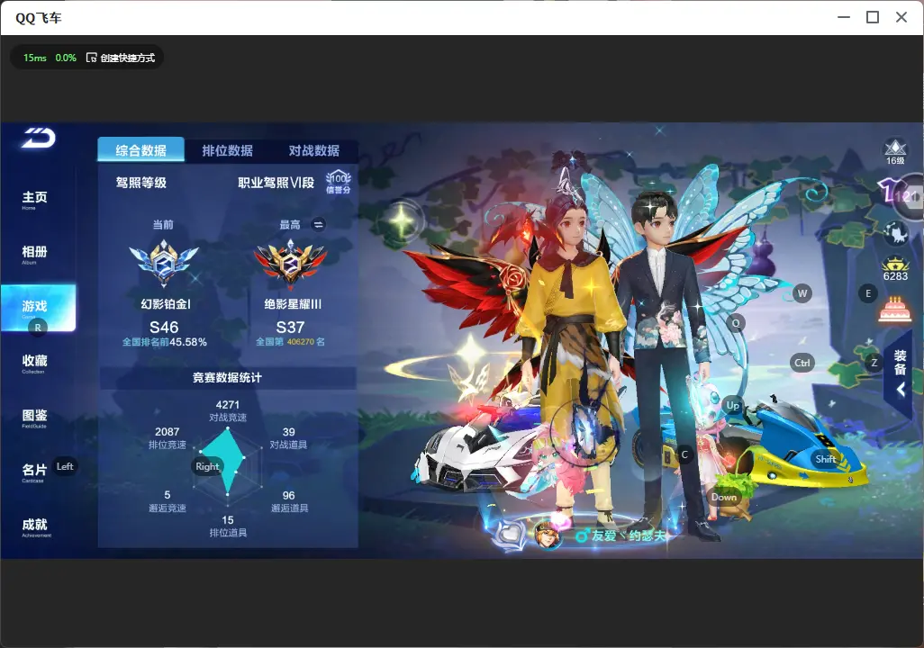Screen dimensions: 924x648
Task: Click the female character in yellow outfit
Action: click(x=572, y=354)
